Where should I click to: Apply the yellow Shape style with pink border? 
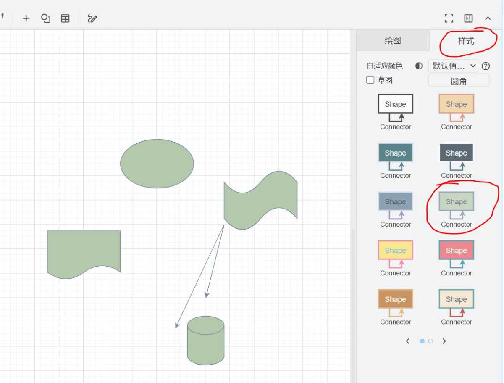click(x=395, y=251)
